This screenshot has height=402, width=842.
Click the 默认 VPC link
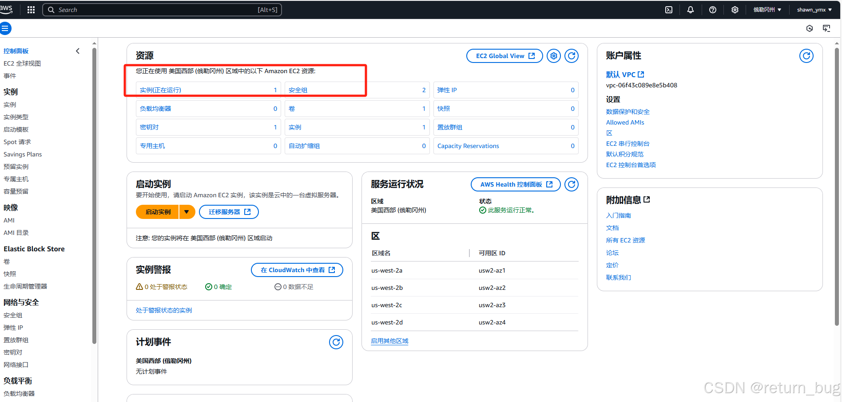pos(625,74)
